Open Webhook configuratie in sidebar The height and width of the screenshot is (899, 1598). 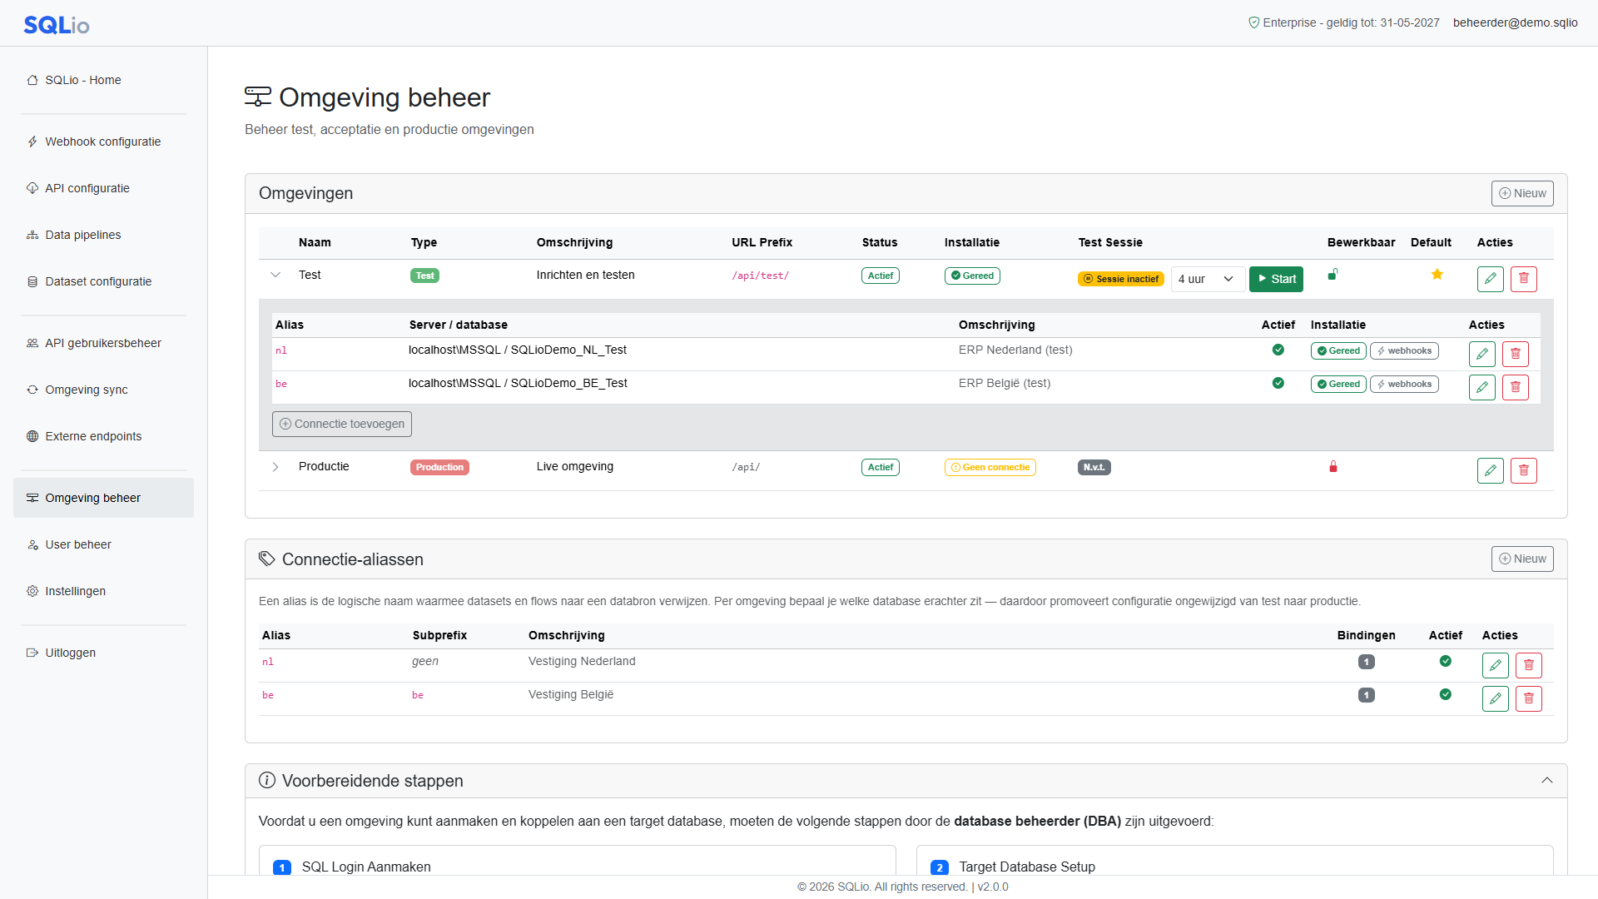pos(103,142)
